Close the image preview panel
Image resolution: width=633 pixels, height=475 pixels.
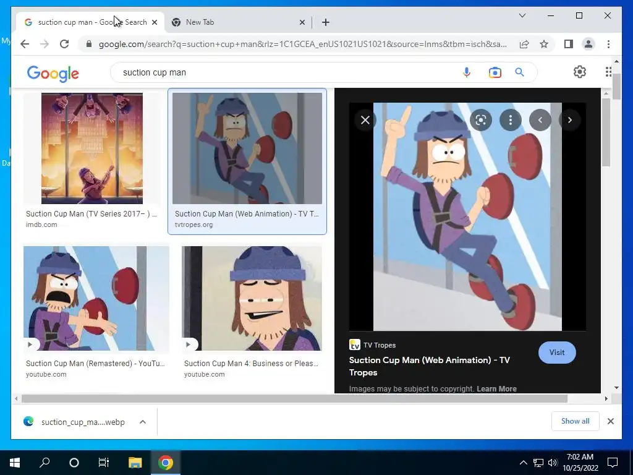coord(365,120)
